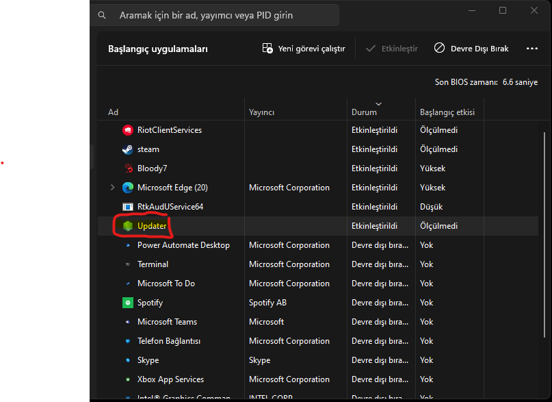Image resolution: width=552 pixels, height=402 pixels.
Task: Select the Telefon Bağlantısı entry name
Action: tap(169, 341)
